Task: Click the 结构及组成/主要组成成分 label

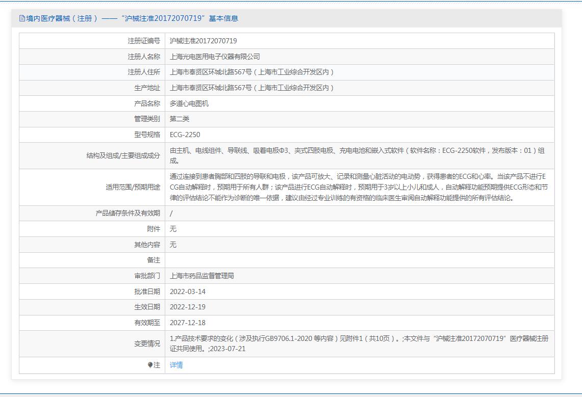Action: [x=123, y=155]
